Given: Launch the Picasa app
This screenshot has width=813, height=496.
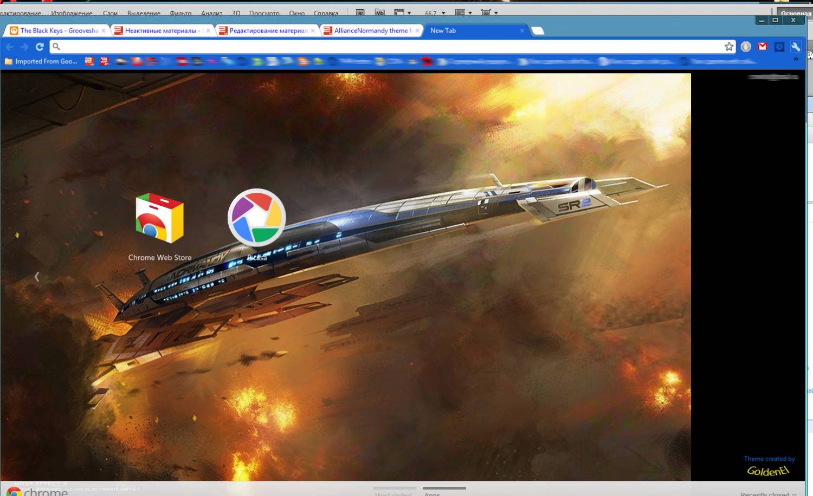Looking at the screenshot, I should point(257,225).
